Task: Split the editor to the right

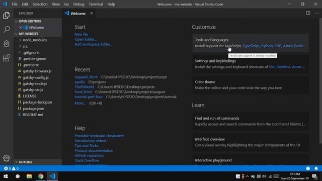Action: [308, 13]
